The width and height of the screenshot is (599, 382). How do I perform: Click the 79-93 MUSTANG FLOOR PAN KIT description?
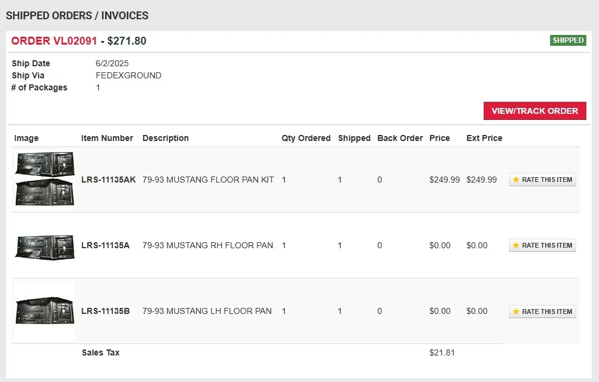208,180
